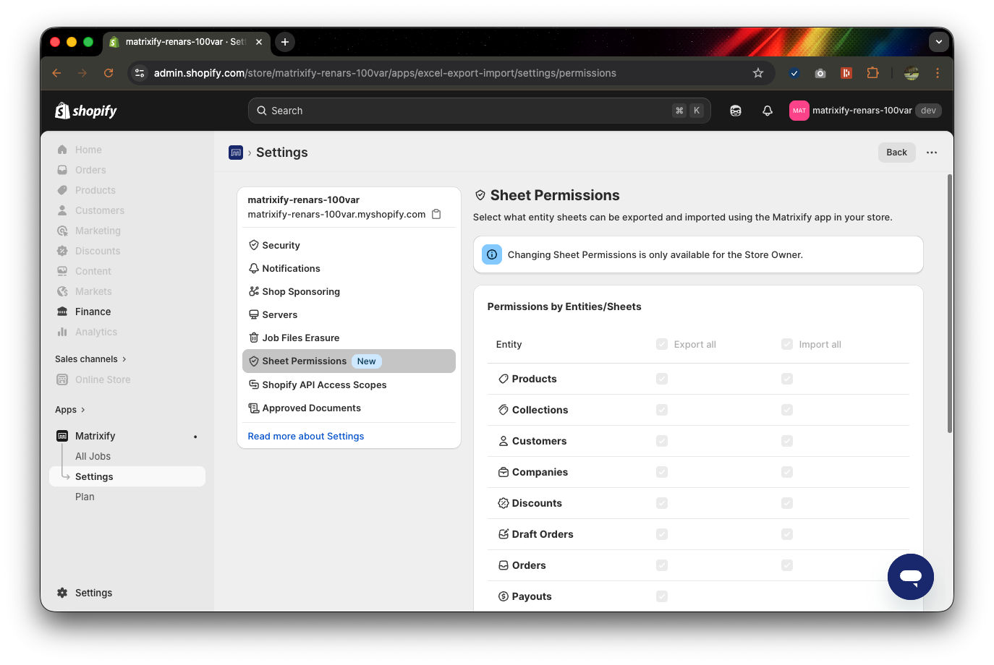The height and width of the screenshot is (665, 994).
Task: Toggle export checkbox for Products row
Action: pos(662,379)
